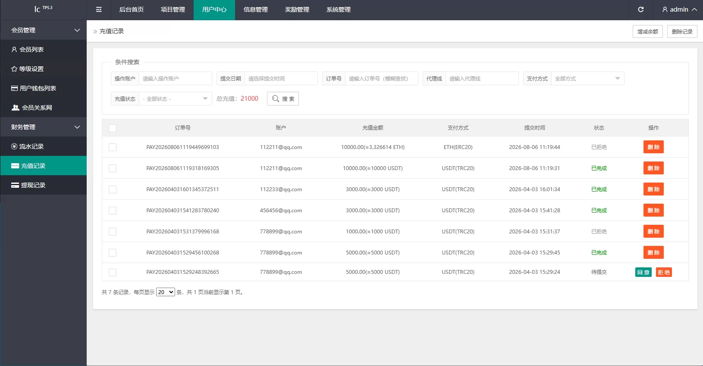
Task: Click the 删除记录 button
Action: coord(682,31)
